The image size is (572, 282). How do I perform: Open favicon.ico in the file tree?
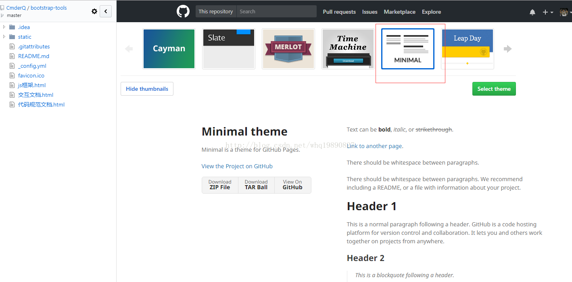tap(31, 75)
